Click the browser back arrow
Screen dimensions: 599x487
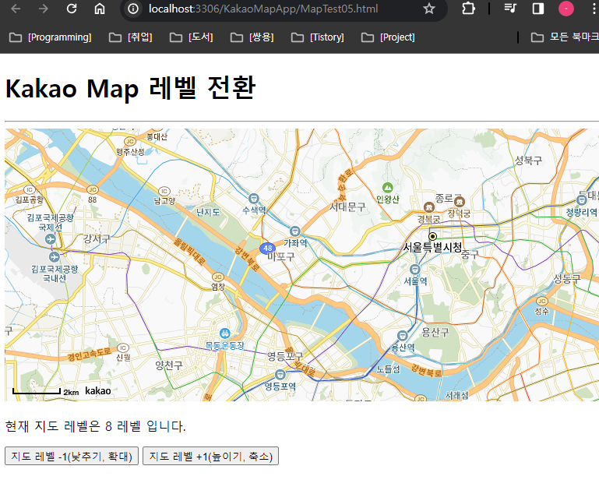tap(16, 9)
